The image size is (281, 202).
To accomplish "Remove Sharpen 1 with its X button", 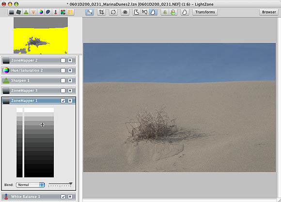I will point(70,80).
